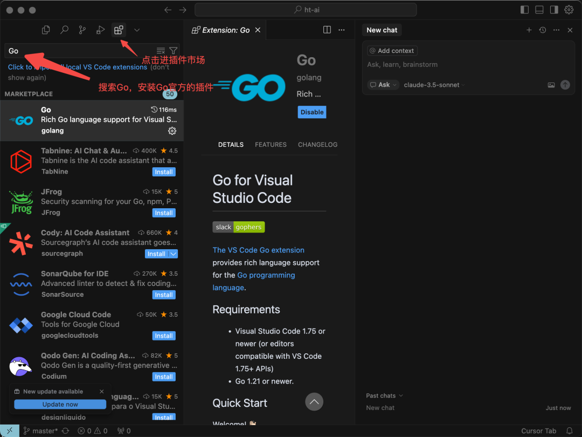Open the Source Control branch icon
This screenshot has height=437, width=582.
tap(82, 30)
